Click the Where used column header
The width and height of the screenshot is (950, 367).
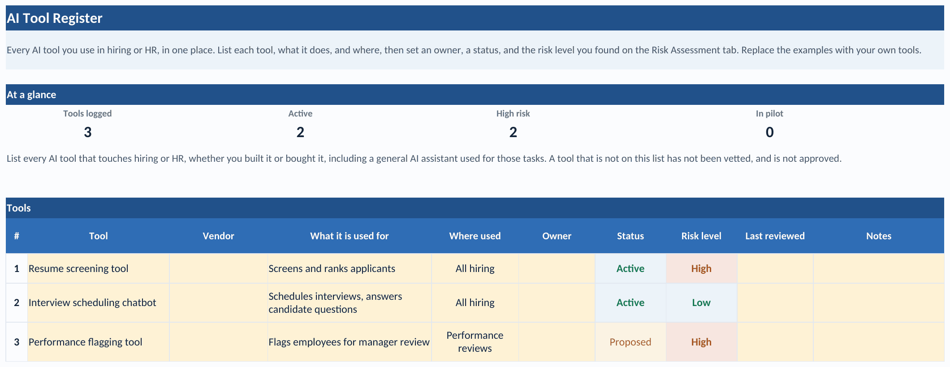(x=475, y=236)
